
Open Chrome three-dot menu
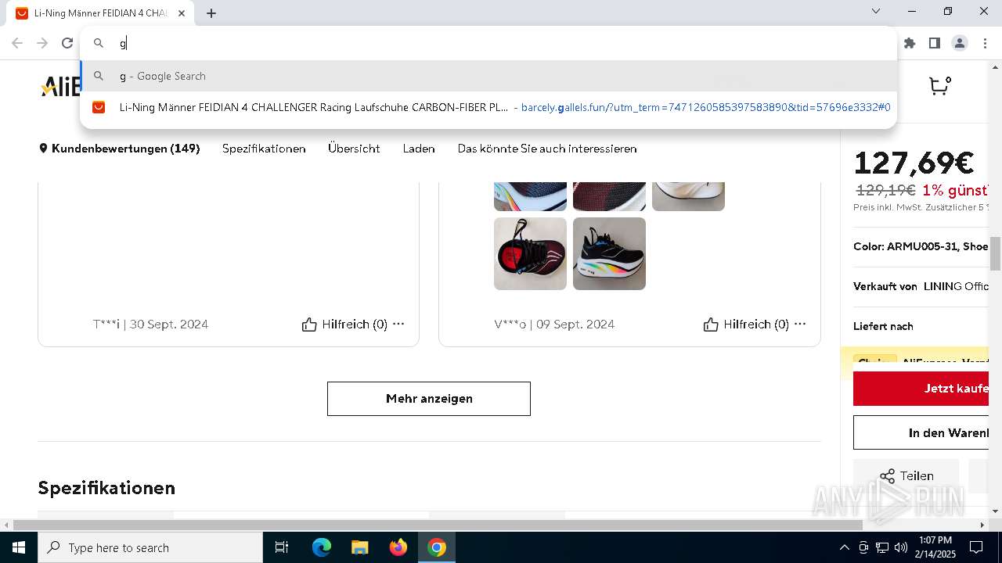tap(985, 43)
